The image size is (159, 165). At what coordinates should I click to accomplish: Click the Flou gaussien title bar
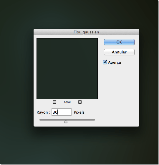pos(86,32)
